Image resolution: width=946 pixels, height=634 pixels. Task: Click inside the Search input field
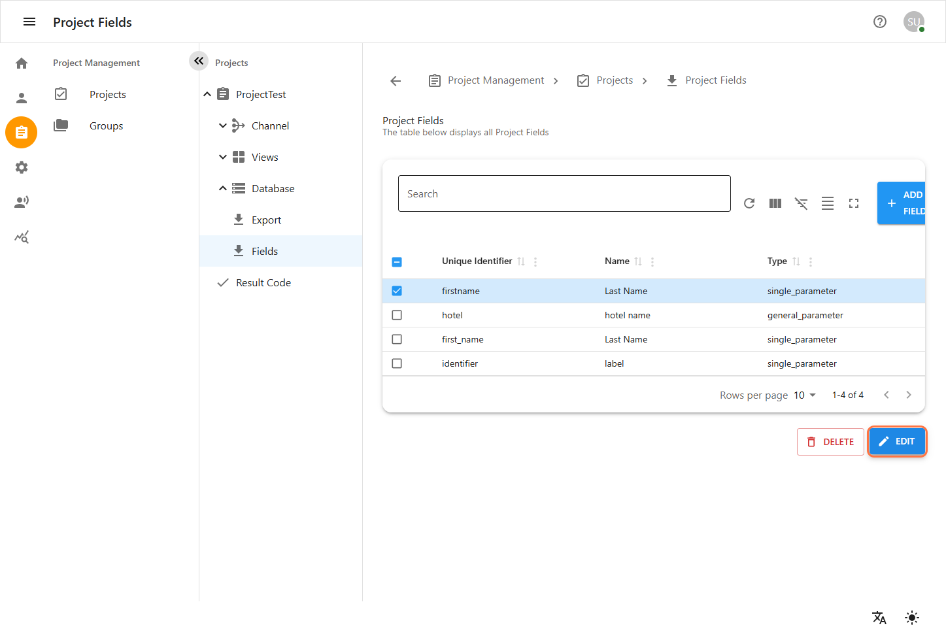click(564, 193)
